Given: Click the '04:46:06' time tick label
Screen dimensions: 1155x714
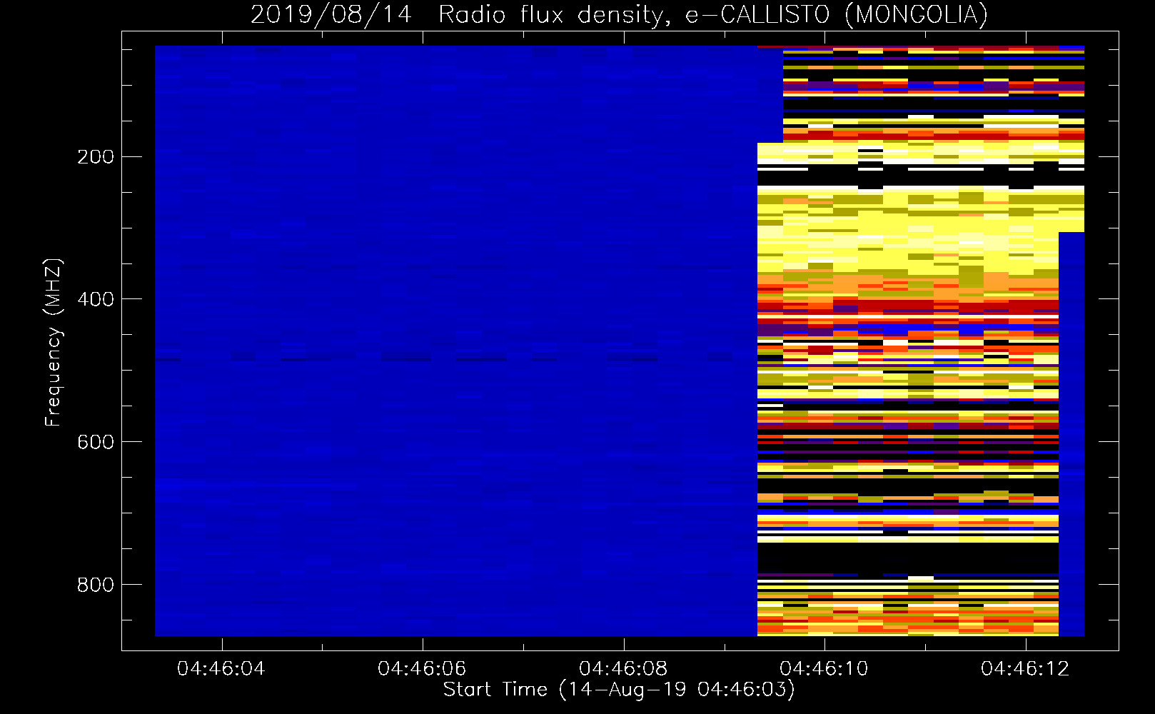Looking at the screenshot, I should [x=422, y=669].
